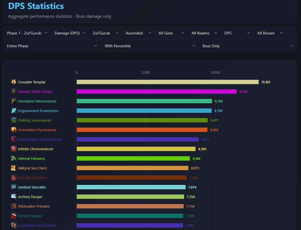Click the Engravement Runemaster icon

(14, 111)
